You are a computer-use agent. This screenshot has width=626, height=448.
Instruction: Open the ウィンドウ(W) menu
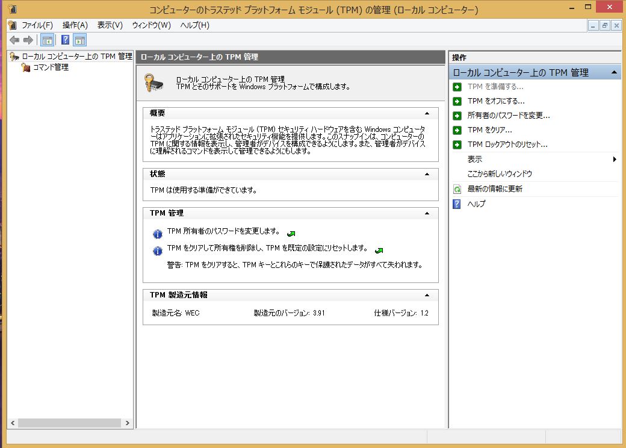tap(151, 25)
